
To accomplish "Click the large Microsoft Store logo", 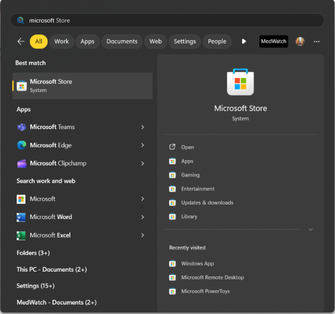I will pyautogui.click(x=240, y=82).
